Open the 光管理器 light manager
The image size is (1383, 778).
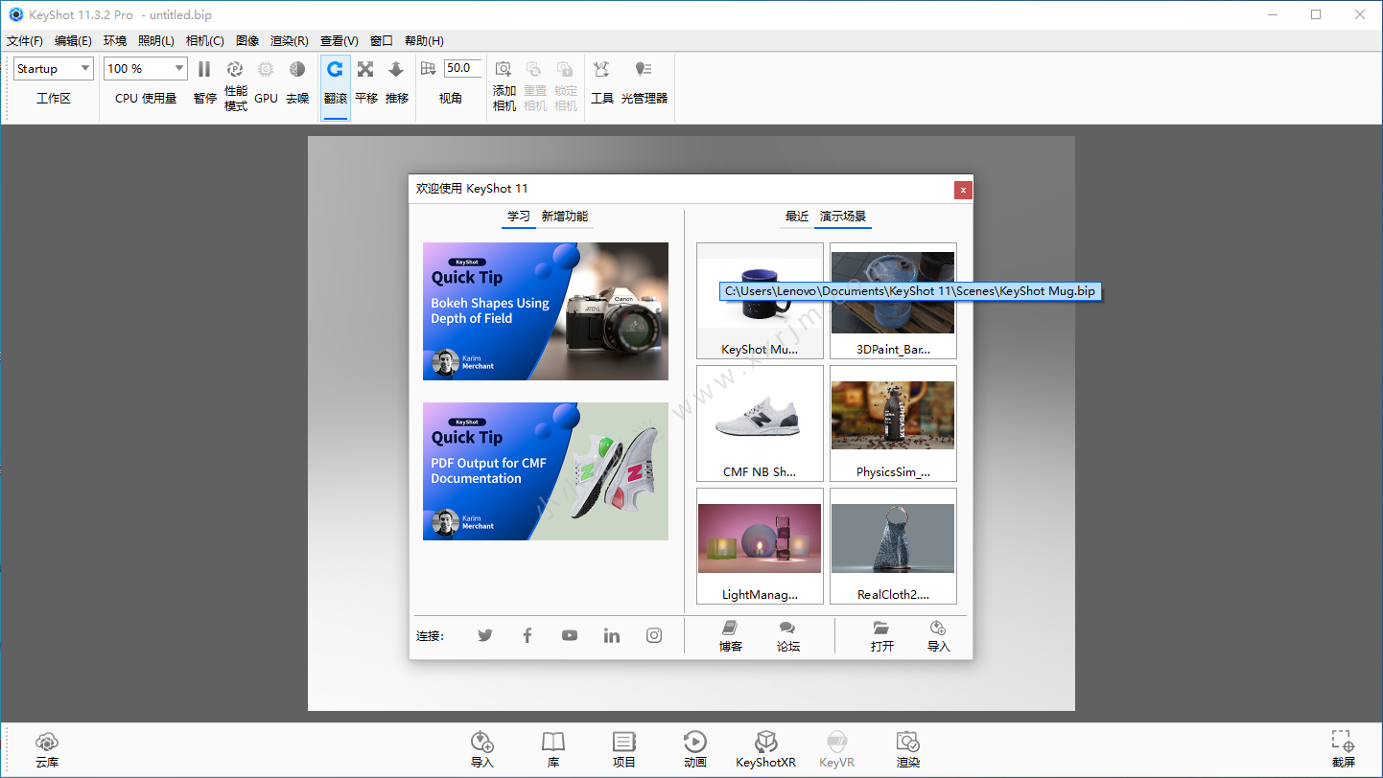644,69
